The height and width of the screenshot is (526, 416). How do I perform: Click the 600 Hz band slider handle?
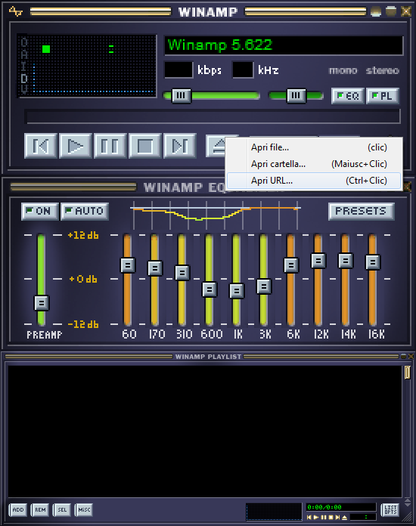click(210, 289)
